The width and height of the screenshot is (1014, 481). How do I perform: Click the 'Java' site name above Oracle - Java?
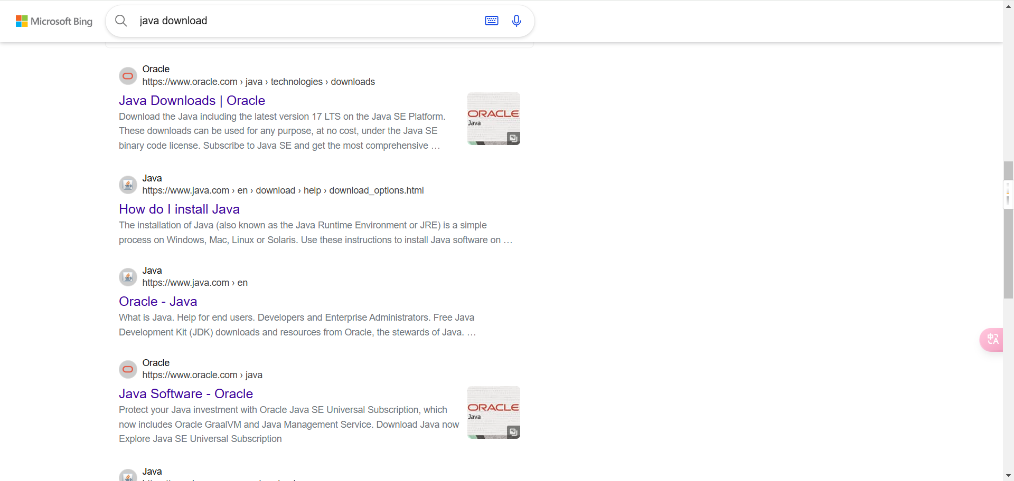click(x=152, y=271)
